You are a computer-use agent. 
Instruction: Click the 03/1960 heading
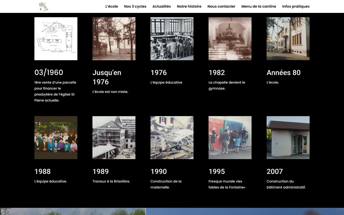(49, 72)
